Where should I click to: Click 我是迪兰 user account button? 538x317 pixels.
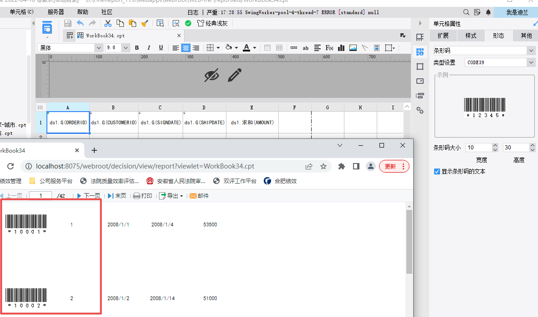[x=517, y=12]
